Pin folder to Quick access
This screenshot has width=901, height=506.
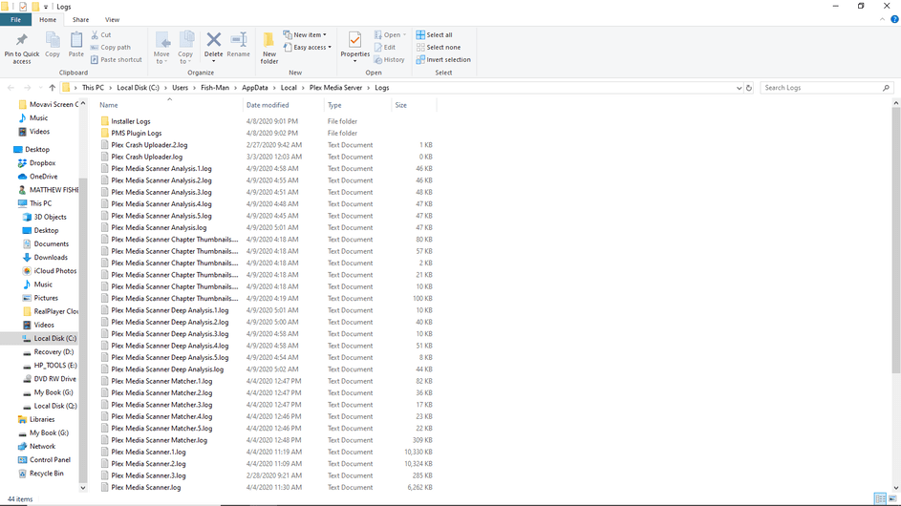[x=22, y=48]
